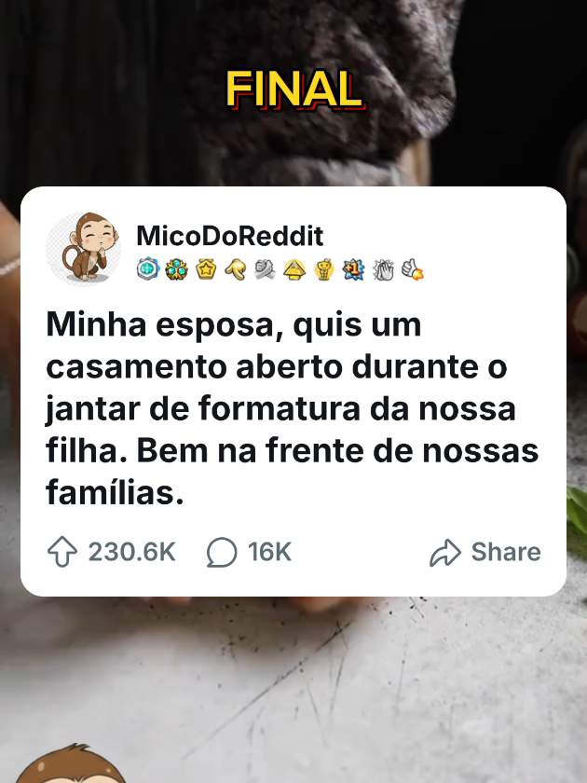Click the silver handshake award badge
This screenshot has width=587, height=783.
coord(265,269)
